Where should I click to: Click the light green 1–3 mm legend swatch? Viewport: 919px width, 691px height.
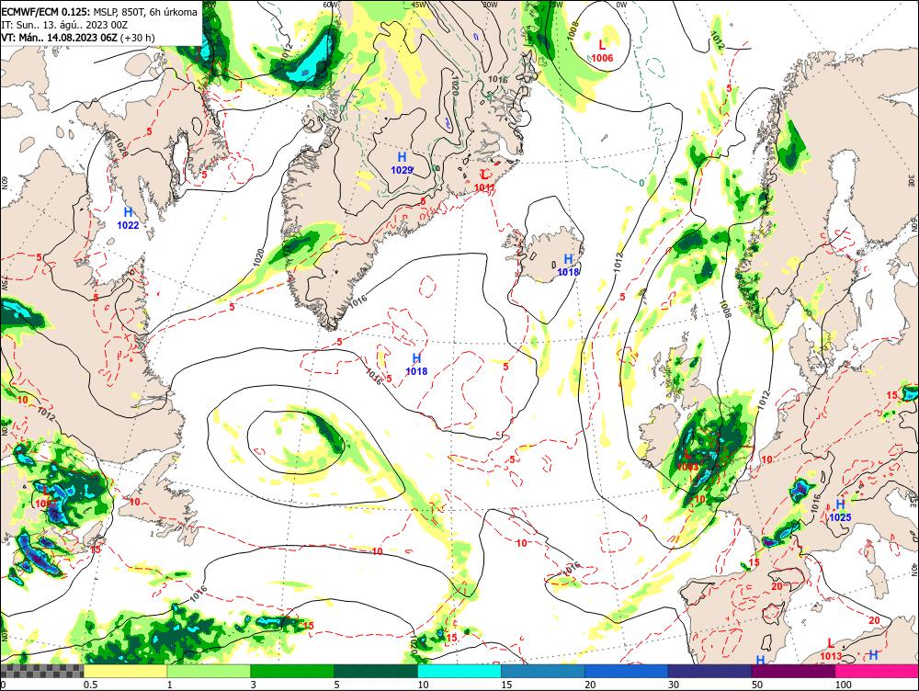pos(209,671)
